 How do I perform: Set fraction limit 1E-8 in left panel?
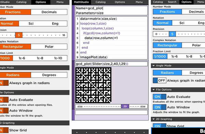40,58
